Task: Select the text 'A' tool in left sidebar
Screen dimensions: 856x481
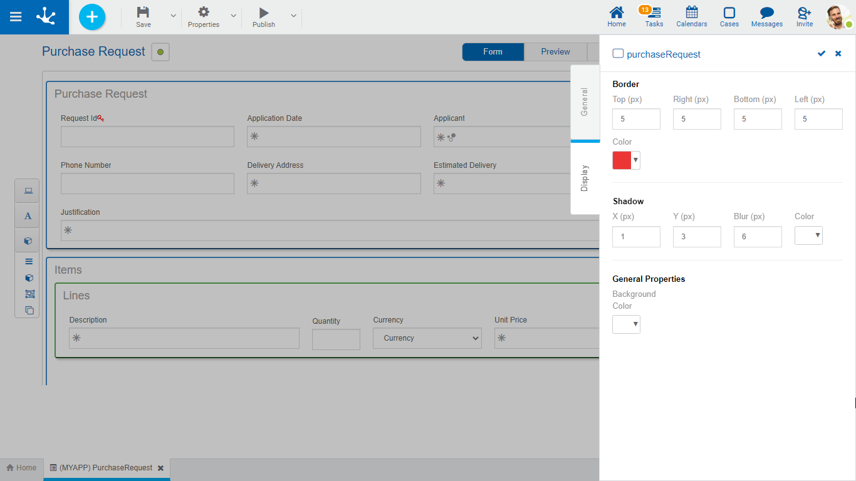Action: click(x=28, y=216)
